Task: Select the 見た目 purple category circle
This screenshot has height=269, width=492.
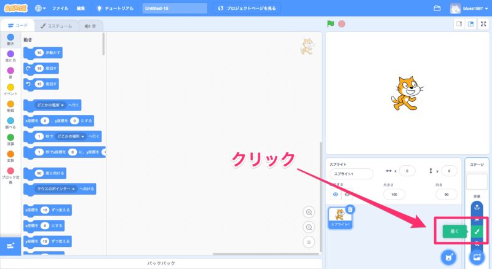Action: [10, 54]
